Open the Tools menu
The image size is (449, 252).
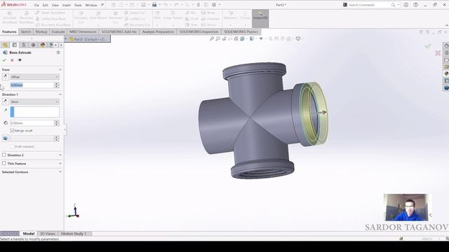[x=78, y=5]
